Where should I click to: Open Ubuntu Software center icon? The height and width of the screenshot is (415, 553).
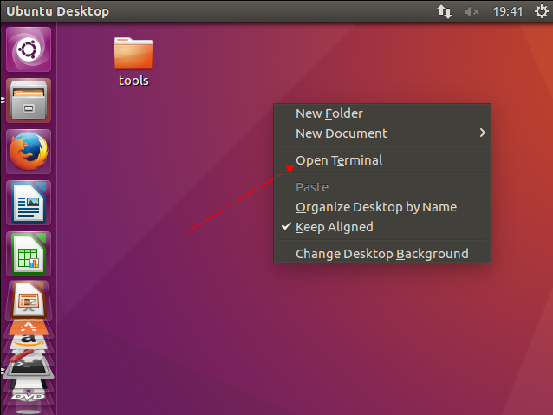29,327
